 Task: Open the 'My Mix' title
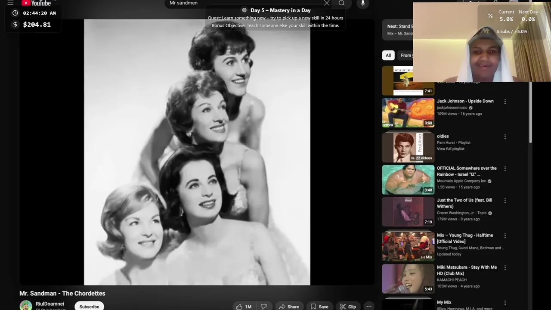444,303
